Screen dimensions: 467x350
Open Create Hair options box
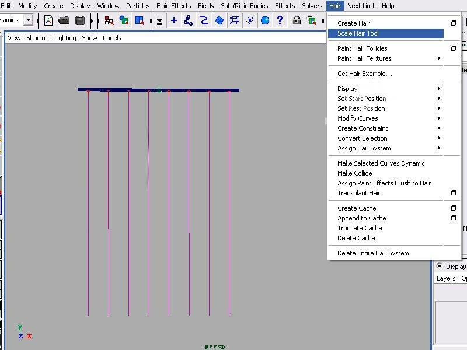coord(454,23)
